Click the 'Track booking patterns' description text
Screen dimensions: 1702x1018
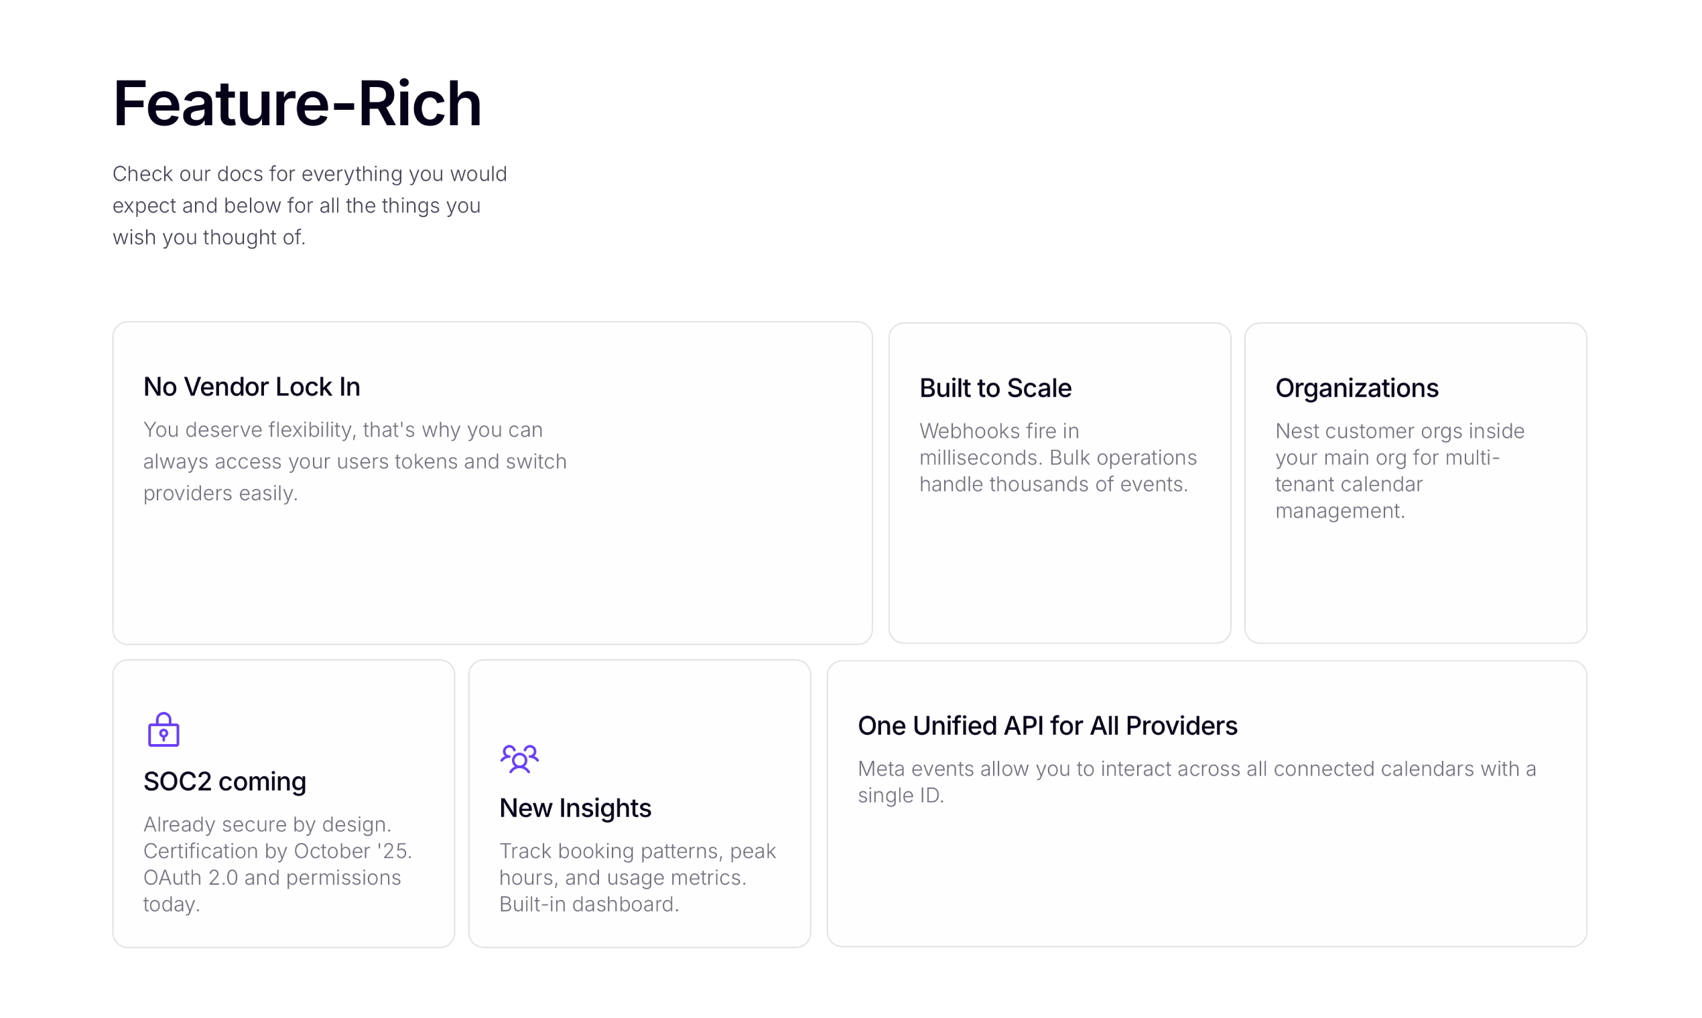coord(637,877)
